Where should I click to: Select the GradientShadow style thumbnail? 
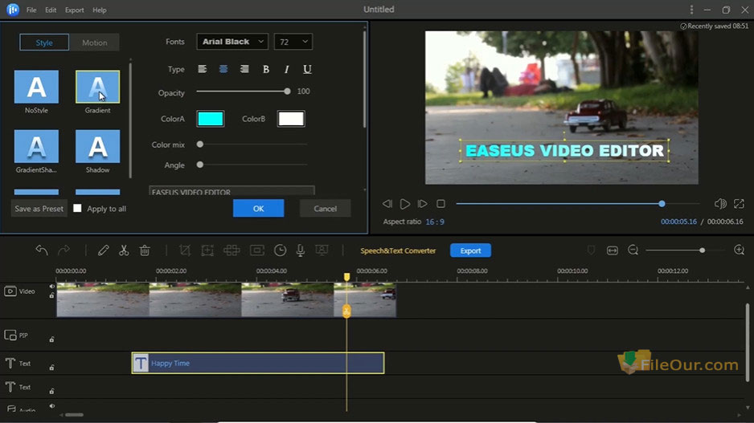coord(36,146)
